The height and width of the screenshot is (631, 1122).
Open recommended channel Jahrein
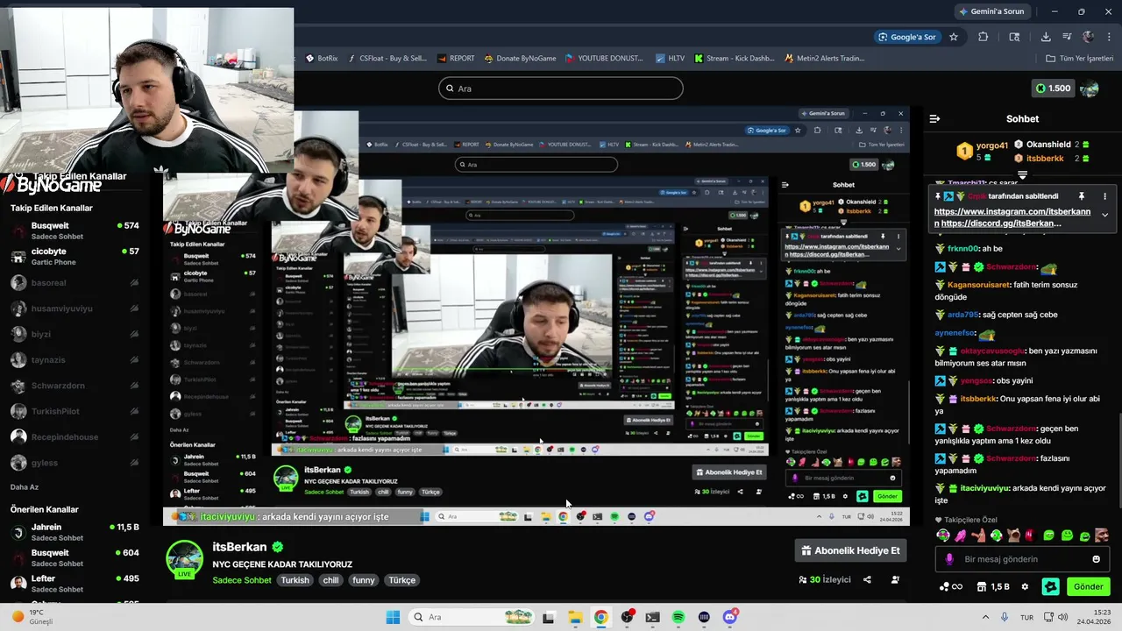pyautogui.click(x=75, y=532)
